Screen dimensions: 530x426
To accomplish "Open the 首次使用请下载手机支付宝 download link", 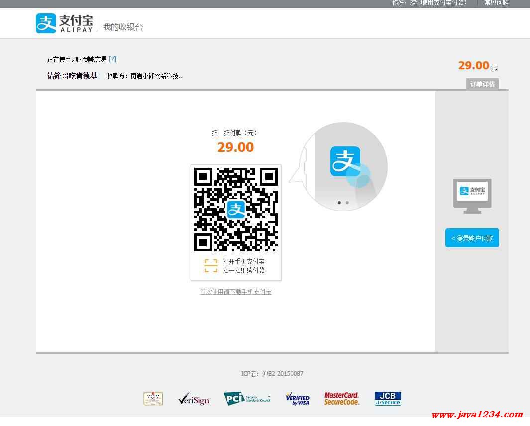I will click(235, 292).
